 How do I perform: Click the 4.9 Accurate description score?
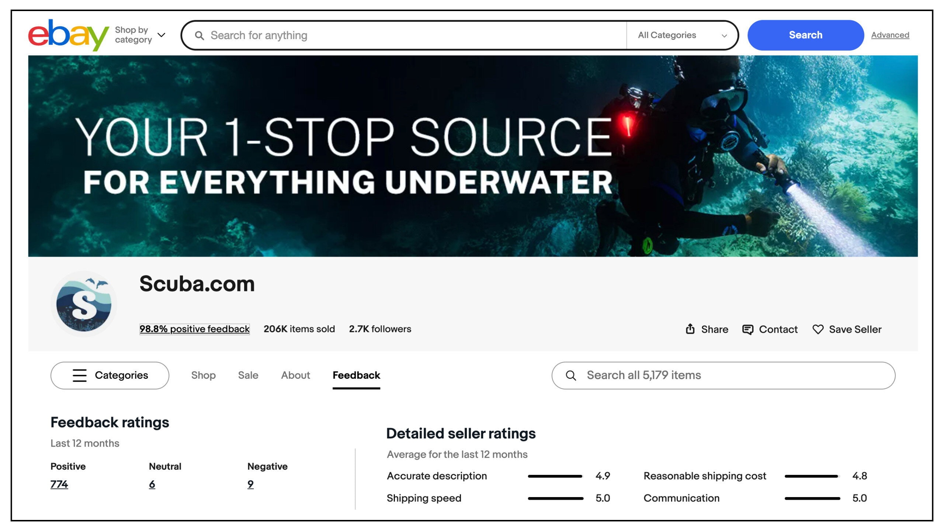click(603, 476)
